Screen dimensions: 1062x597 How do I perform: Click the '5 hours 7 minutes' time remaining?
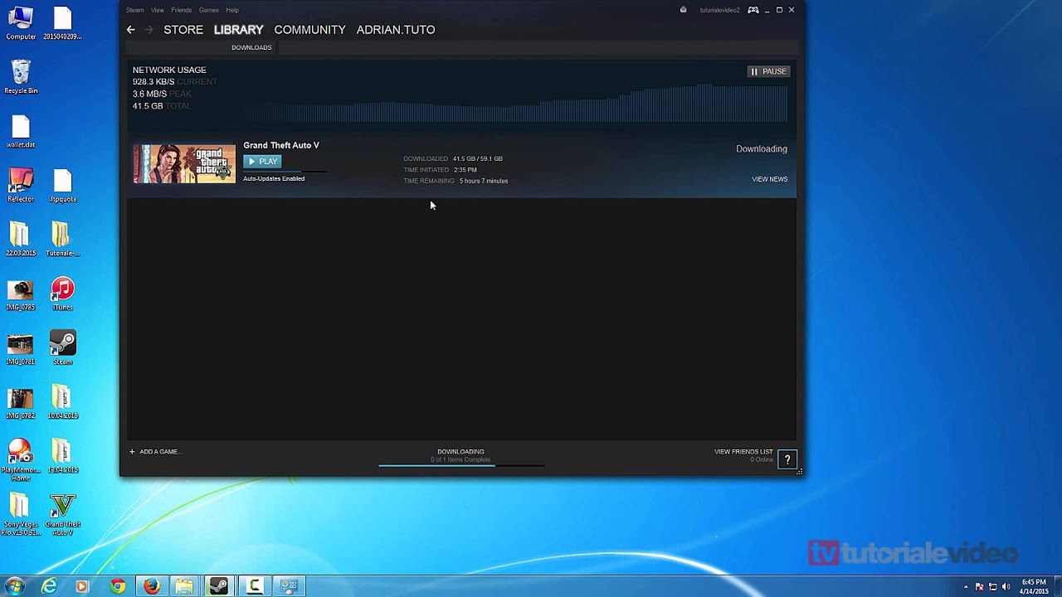coord(484,181)
